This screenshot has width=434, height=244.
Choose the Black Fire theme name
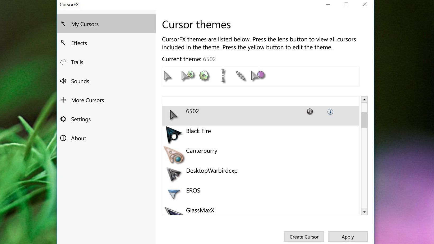(198, 131)
